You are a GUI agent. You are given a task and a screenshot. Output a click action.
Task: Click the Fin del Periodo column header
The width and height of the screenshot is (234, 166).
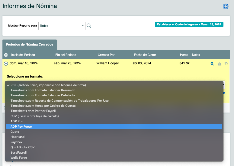[66, 55]
